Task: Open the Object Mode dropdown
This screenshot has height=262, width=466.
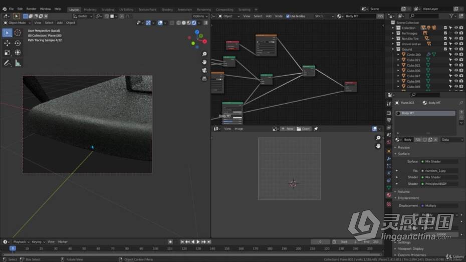Action: 17,23
